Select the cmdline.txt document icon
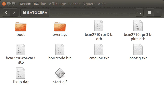The image size is (164, 101). tap(99, 49)
